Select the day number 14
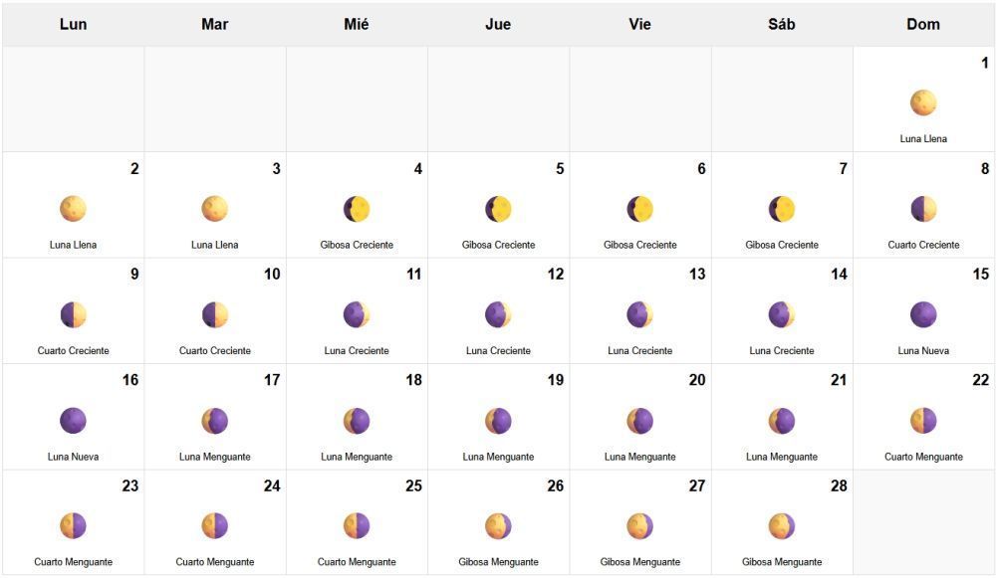The height and width of the screenshot is (579, 996). coord(839,275)
